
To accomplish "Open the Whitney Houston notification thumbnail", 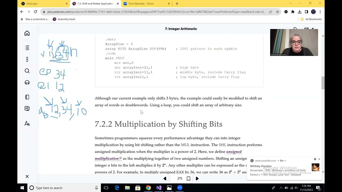I will [x=316, y=167].
